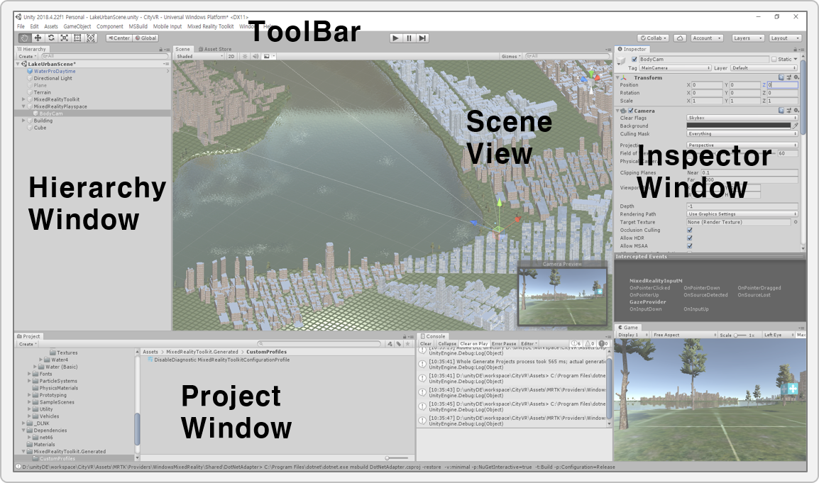Screen dimensions: 819x483
Task: Toggle the Camera component enabled checkbox
Action: point(631,111)
